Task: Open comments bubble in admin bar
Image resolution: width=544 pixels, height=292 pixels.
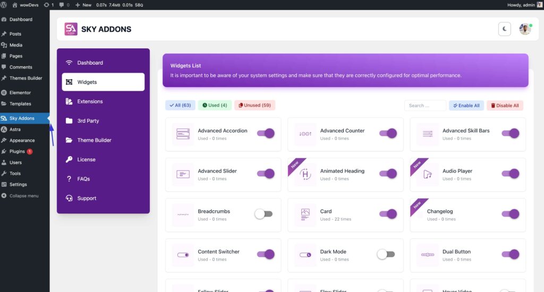Action: click(64, 5)
